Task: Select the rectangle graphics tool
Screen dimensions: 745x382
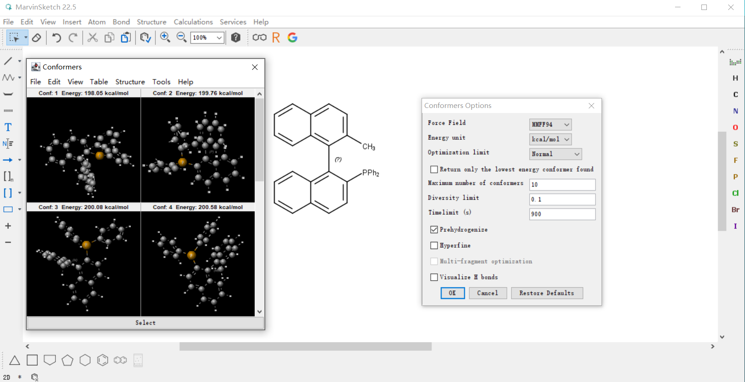Action: coord(8,210)
